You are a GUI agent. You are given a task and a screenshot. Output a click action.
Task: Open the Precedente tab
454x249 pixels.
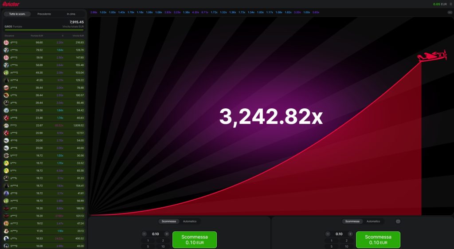[x=44, y=14]
